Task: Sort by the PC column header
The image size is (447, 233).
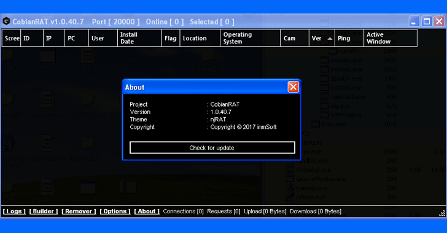Action: click(x=76, y=38)
